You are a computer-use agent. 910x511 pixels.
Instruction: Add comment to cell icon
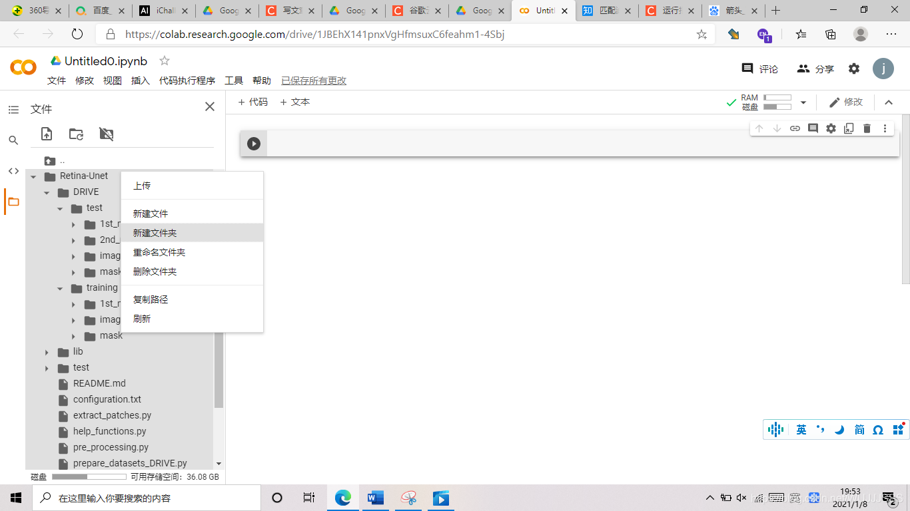click(x=813, y=128)
